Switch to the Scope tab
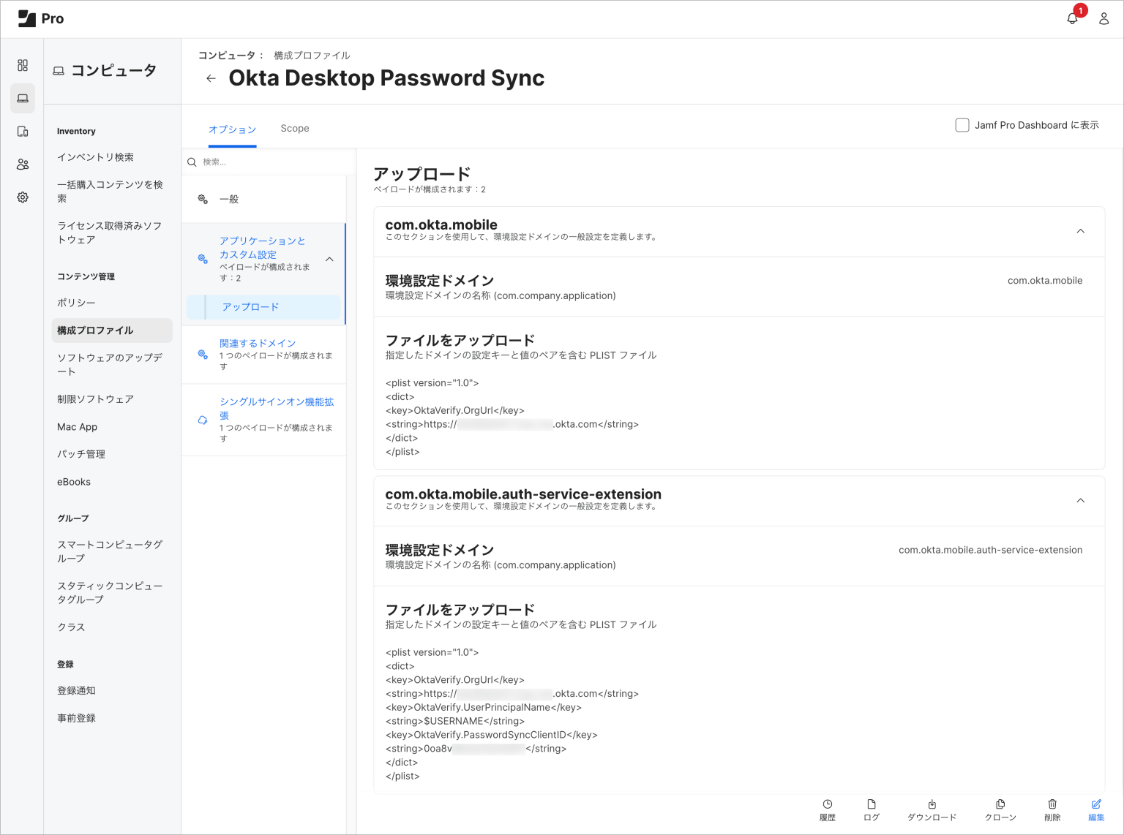 [x=295, y=128]
